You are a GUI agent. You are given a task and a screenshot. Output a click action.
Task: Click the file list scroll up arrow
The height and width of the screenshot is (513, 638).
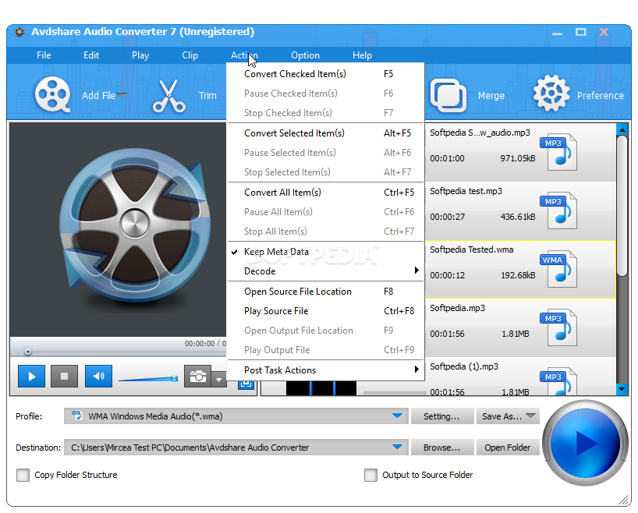click(622, 129)
